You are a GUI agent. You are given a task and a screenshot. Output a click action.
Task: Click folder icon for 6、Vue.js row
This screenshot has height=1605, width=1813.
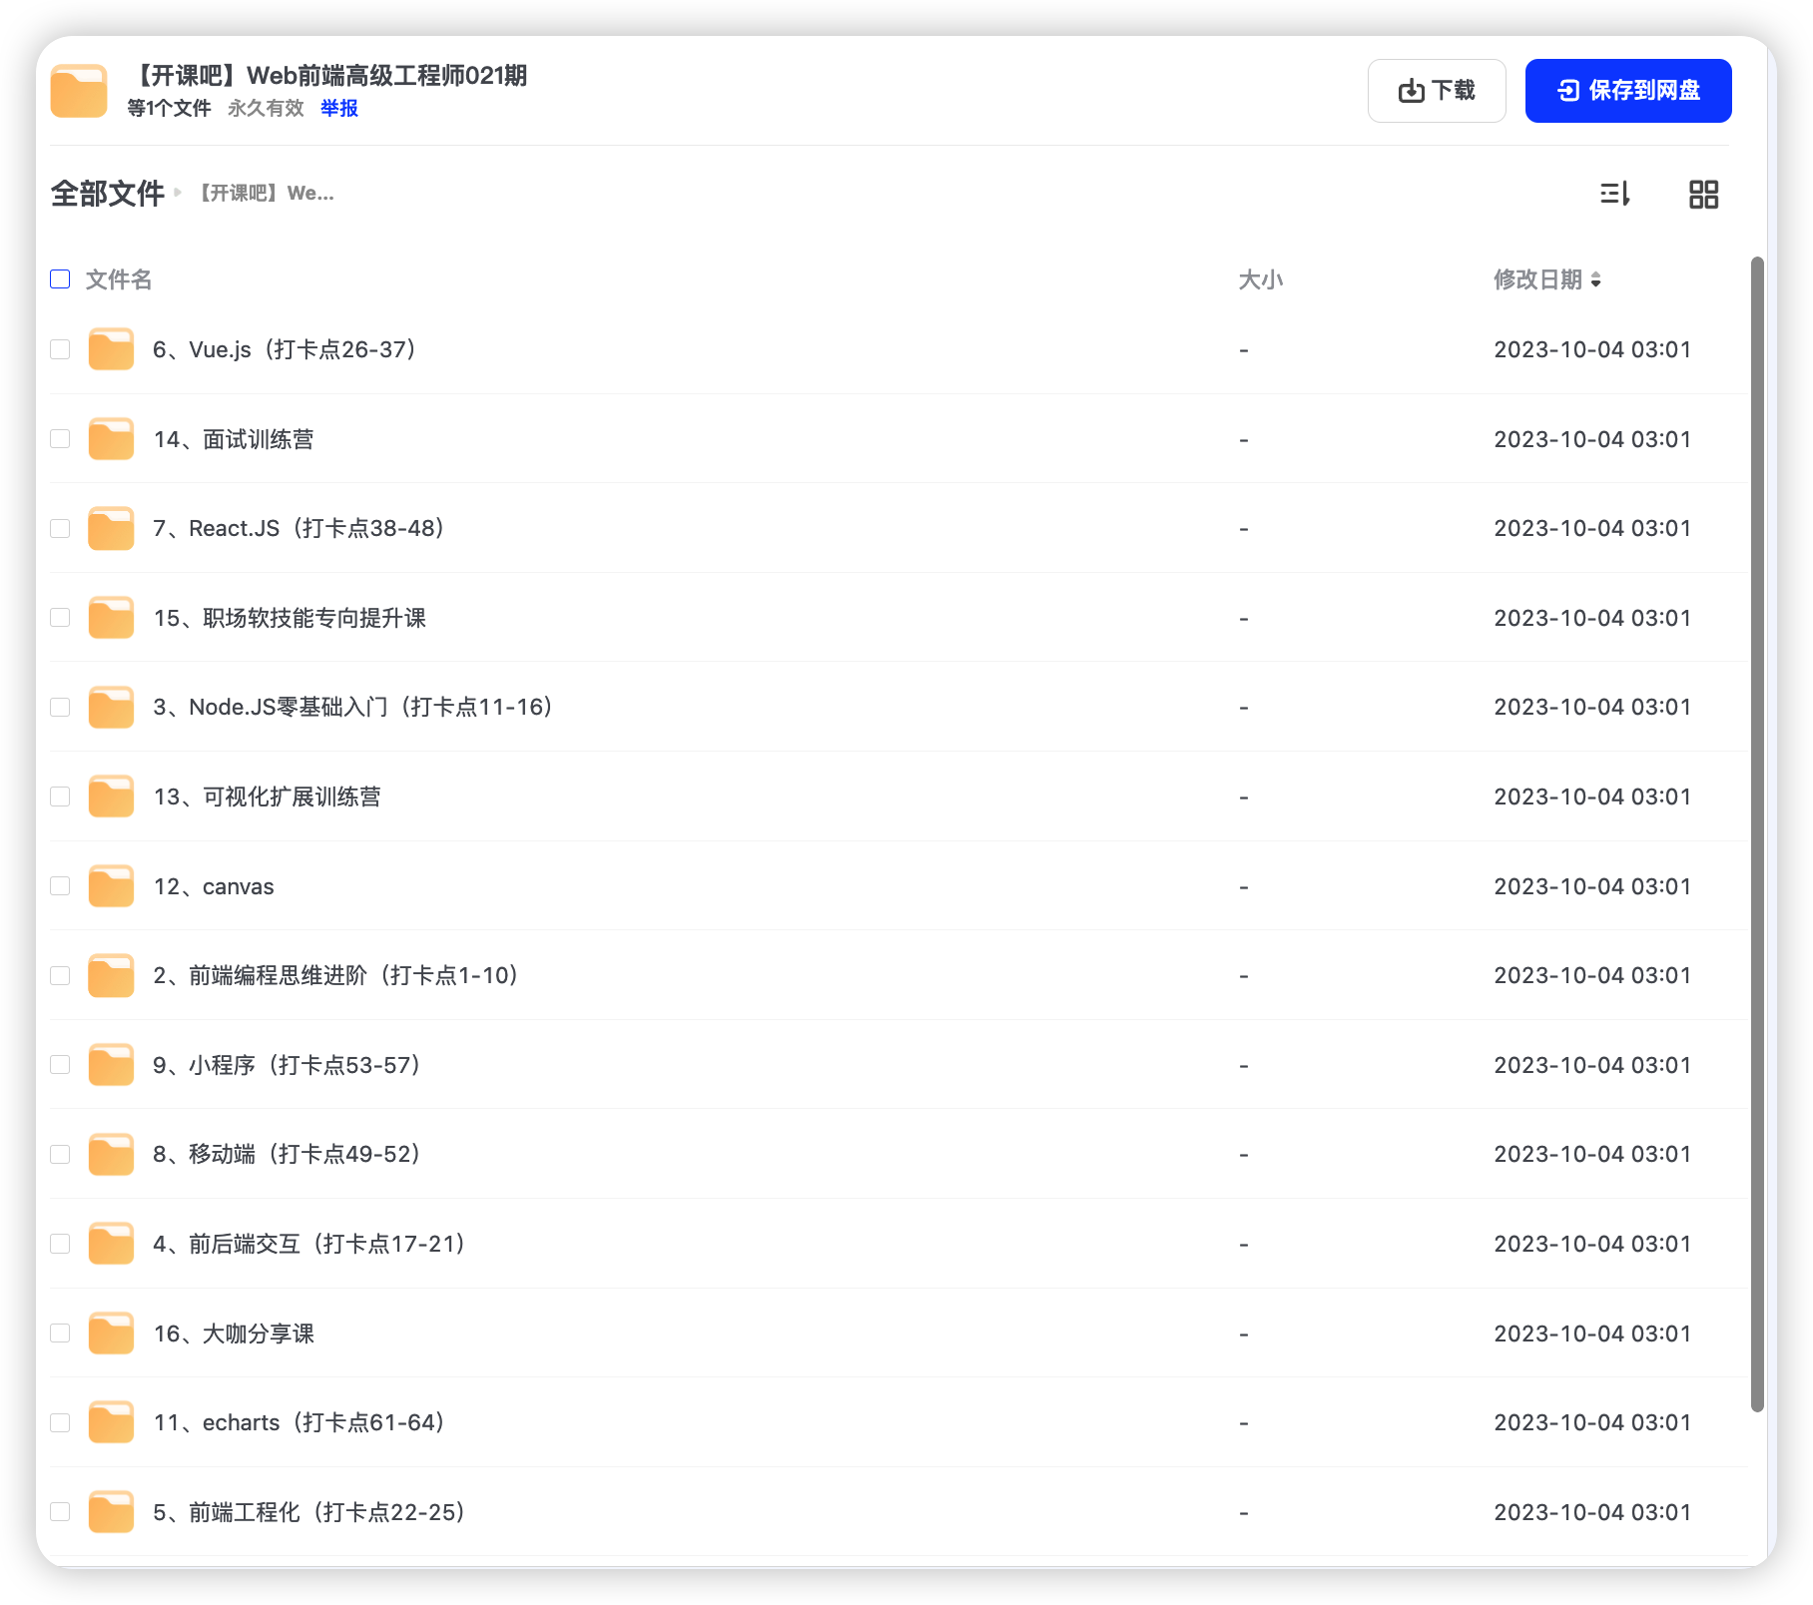[111, 349]
